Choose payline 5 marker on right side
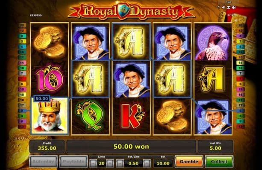The height and width of the screenshot is (170, 262). (240, 110)
